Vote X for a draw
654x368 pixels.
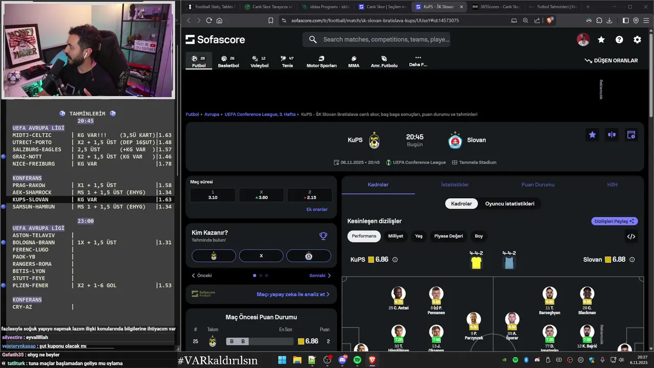point(261,256)
